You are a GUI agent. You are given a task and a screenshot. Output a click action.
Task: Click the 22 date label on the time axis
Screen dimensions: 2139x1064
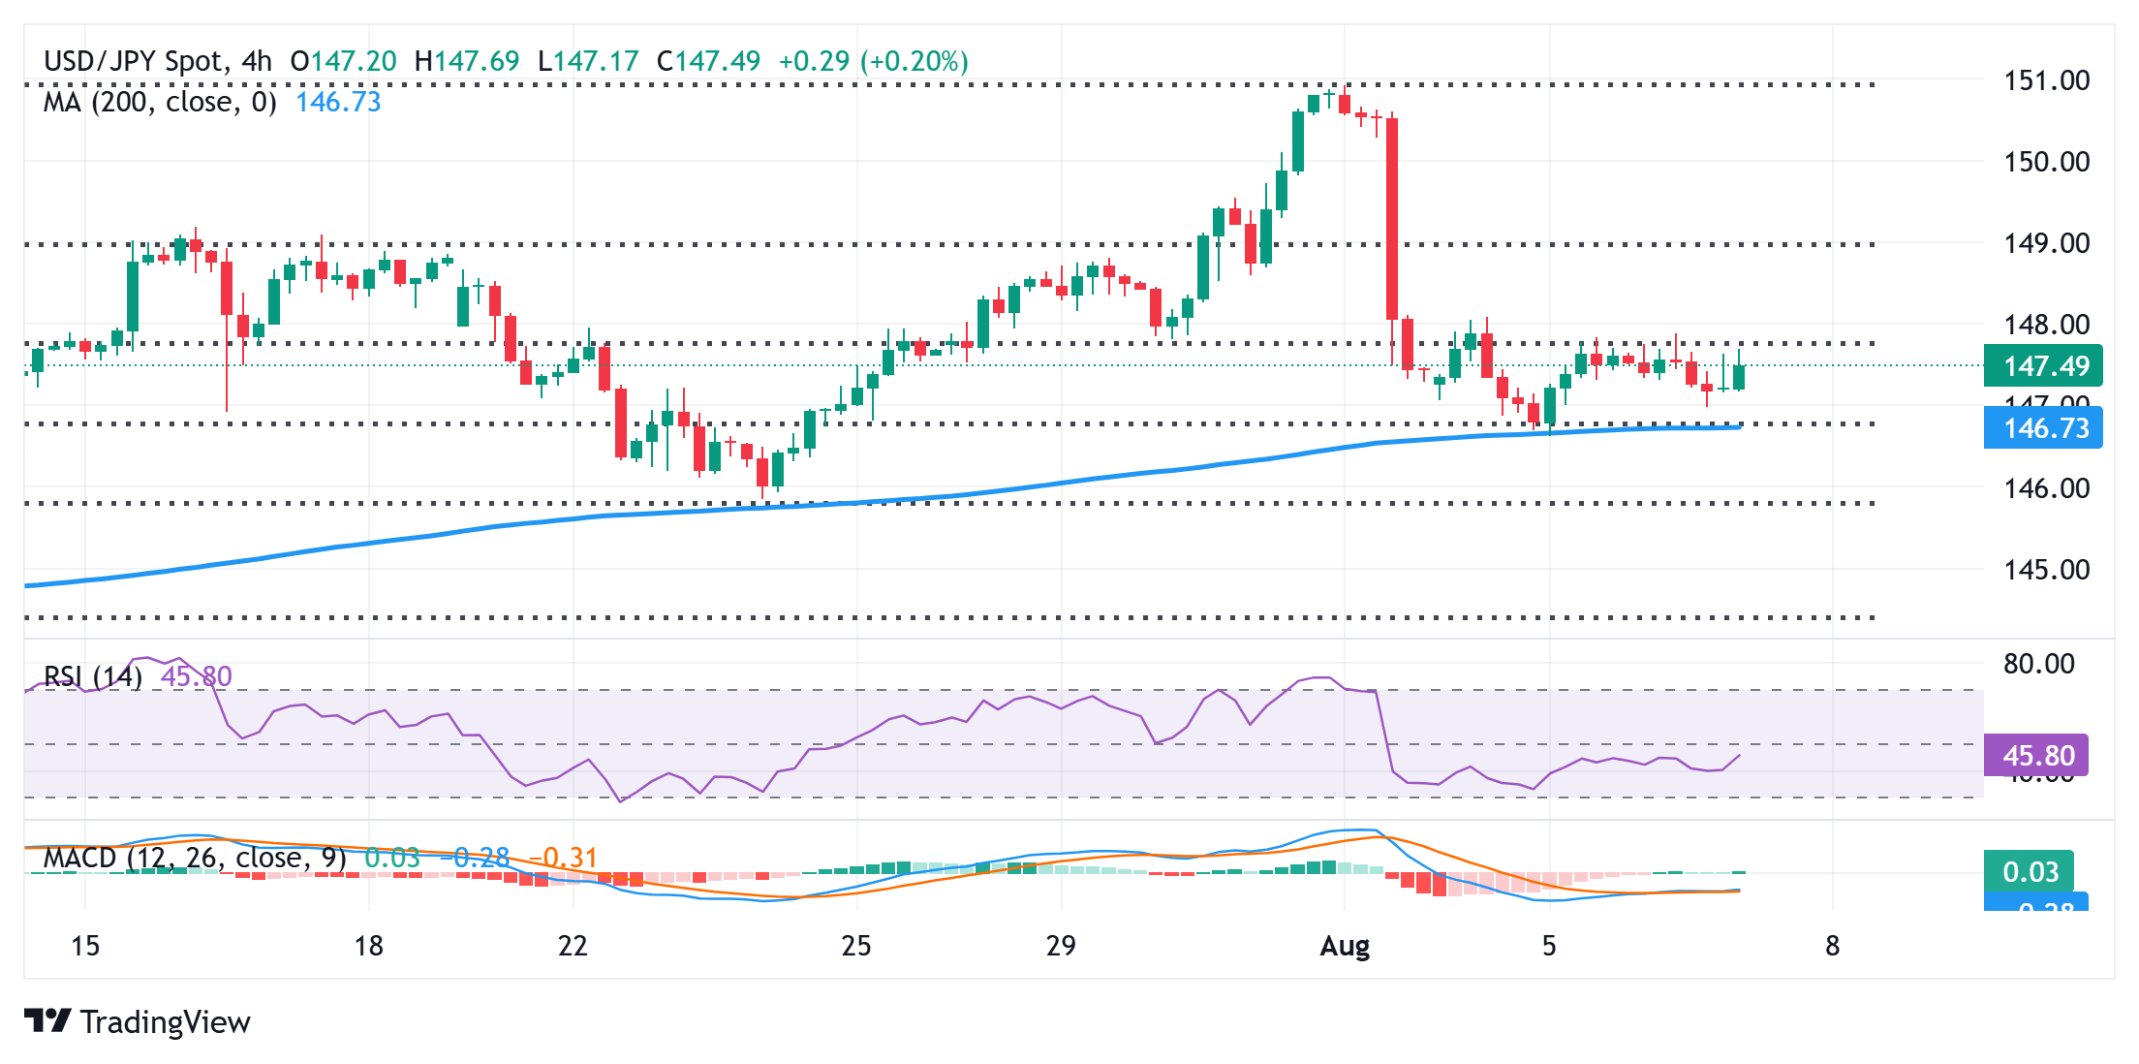[573, 946]
